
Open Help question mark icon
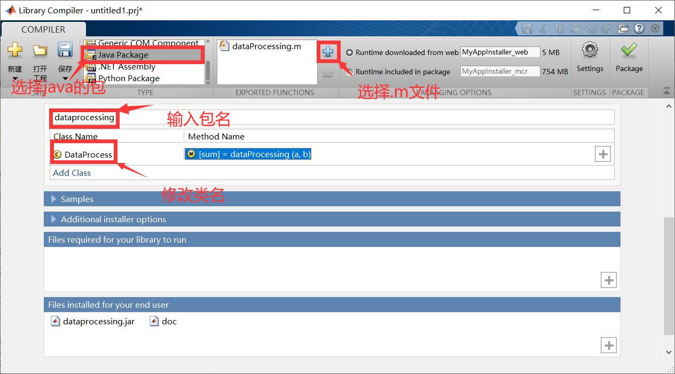point(639,29)
